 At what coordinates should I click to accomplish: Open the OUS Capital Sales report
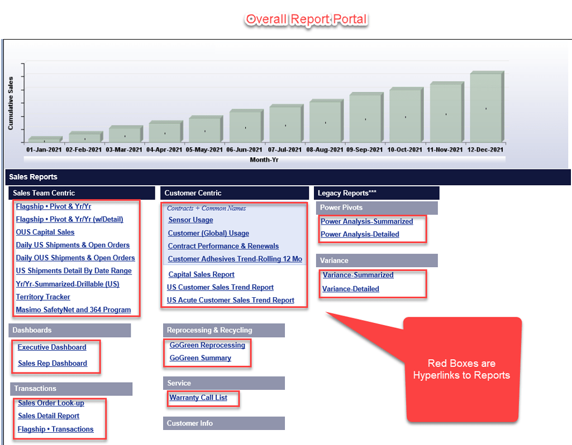45,232
